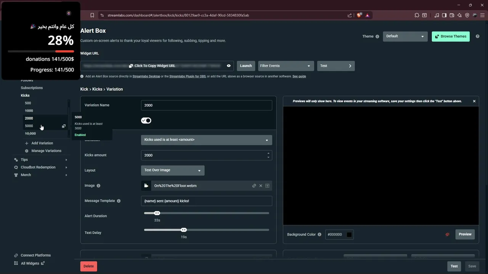Toggle the variation enabled switch
The image size is (488, 274).
click(x=146, y=120)
